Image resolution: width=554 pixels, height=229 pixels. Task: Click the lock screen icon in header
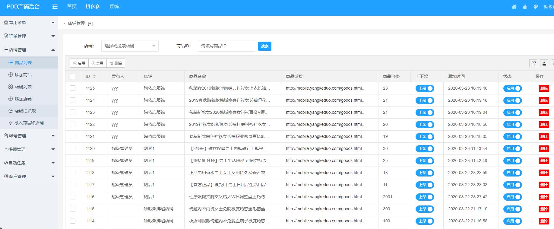(x=525, y=7)
